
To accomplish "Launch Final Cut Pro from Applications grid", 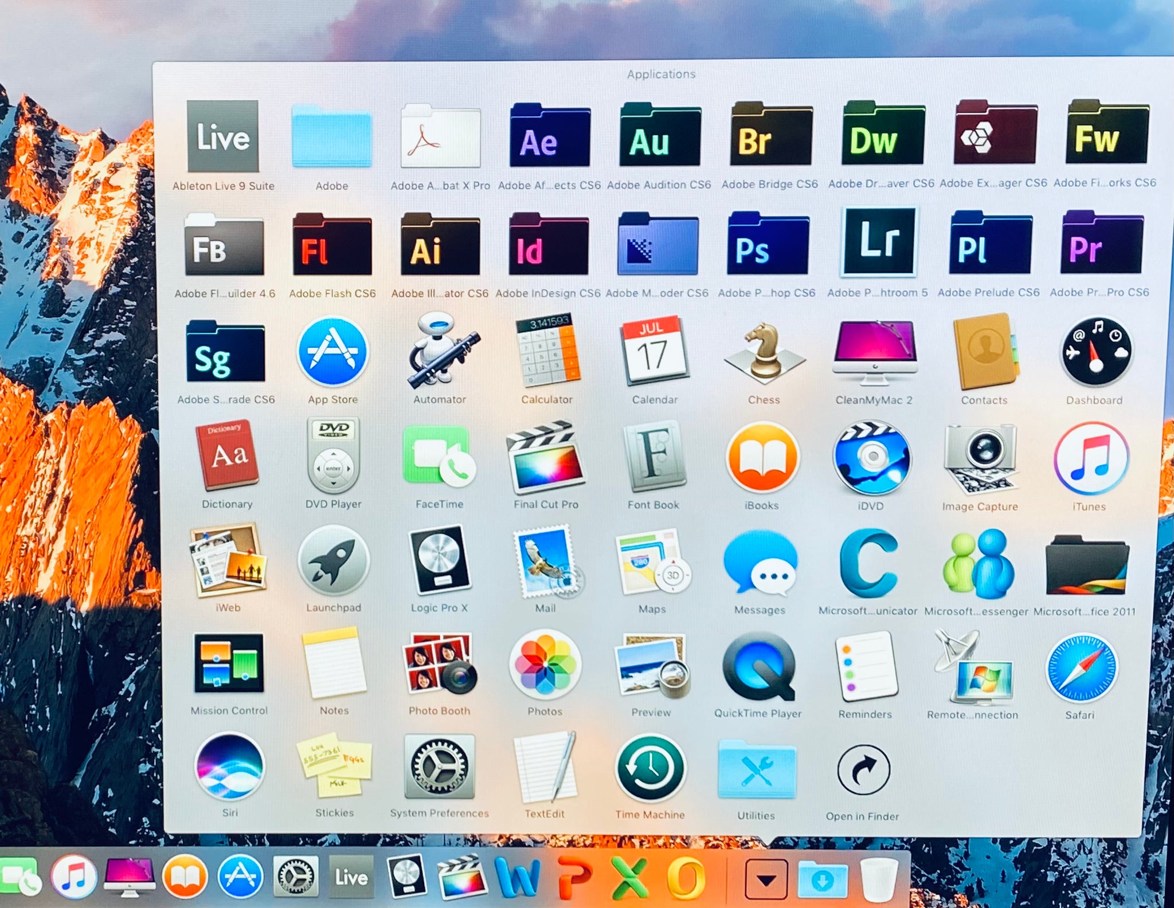I will point(546,458).
